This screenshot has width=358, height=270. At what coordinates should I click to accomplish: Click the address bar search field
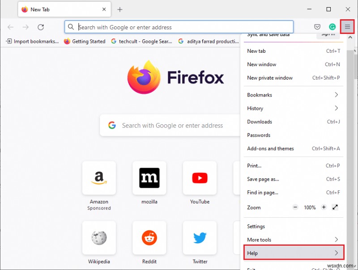(179, 27)
